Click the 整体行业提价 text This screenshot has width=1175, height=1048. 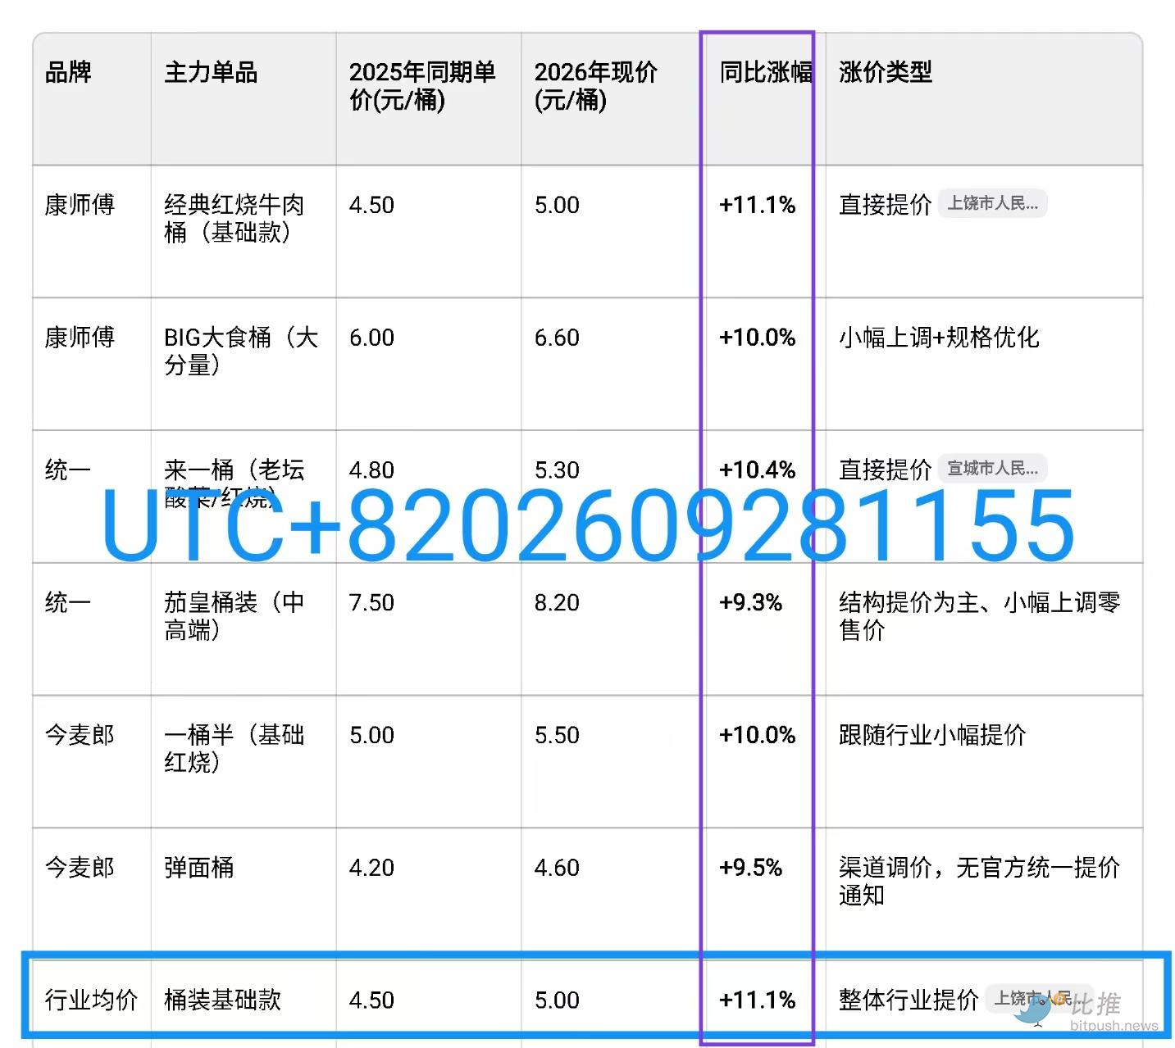(x=909, y=1000)
